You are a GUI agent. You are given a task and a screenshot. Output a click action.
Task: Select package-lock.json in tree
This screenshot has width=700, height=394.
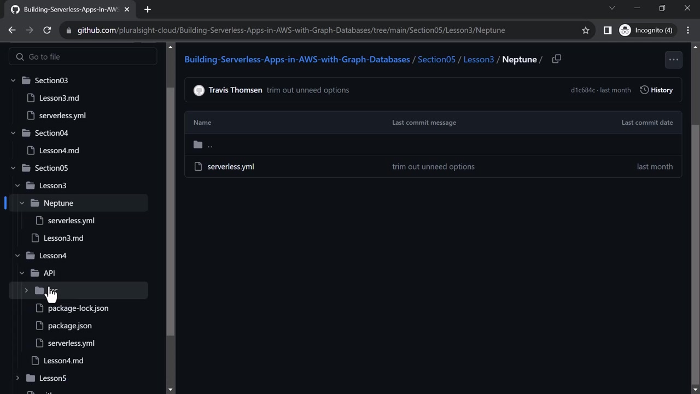pos(78,308)
